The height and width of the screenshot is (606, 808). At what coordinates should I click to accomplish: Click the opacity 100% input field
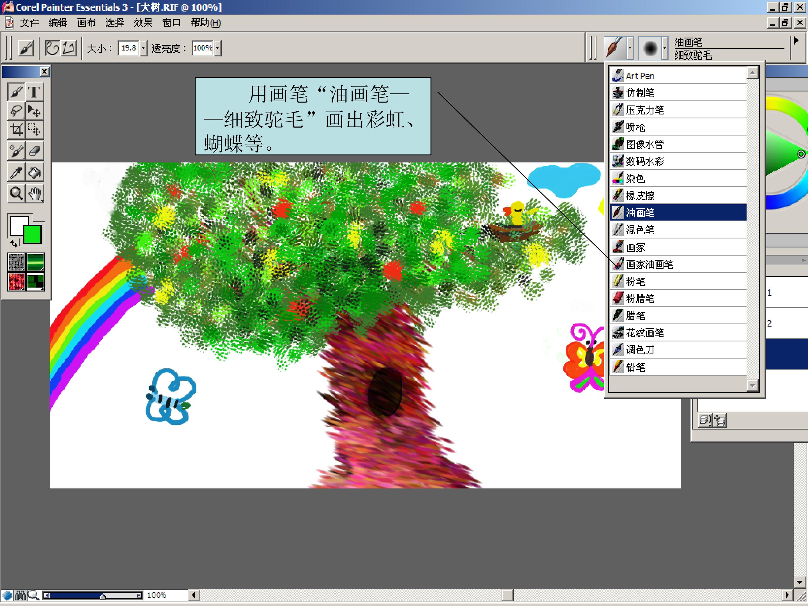(x=203, y=48)
